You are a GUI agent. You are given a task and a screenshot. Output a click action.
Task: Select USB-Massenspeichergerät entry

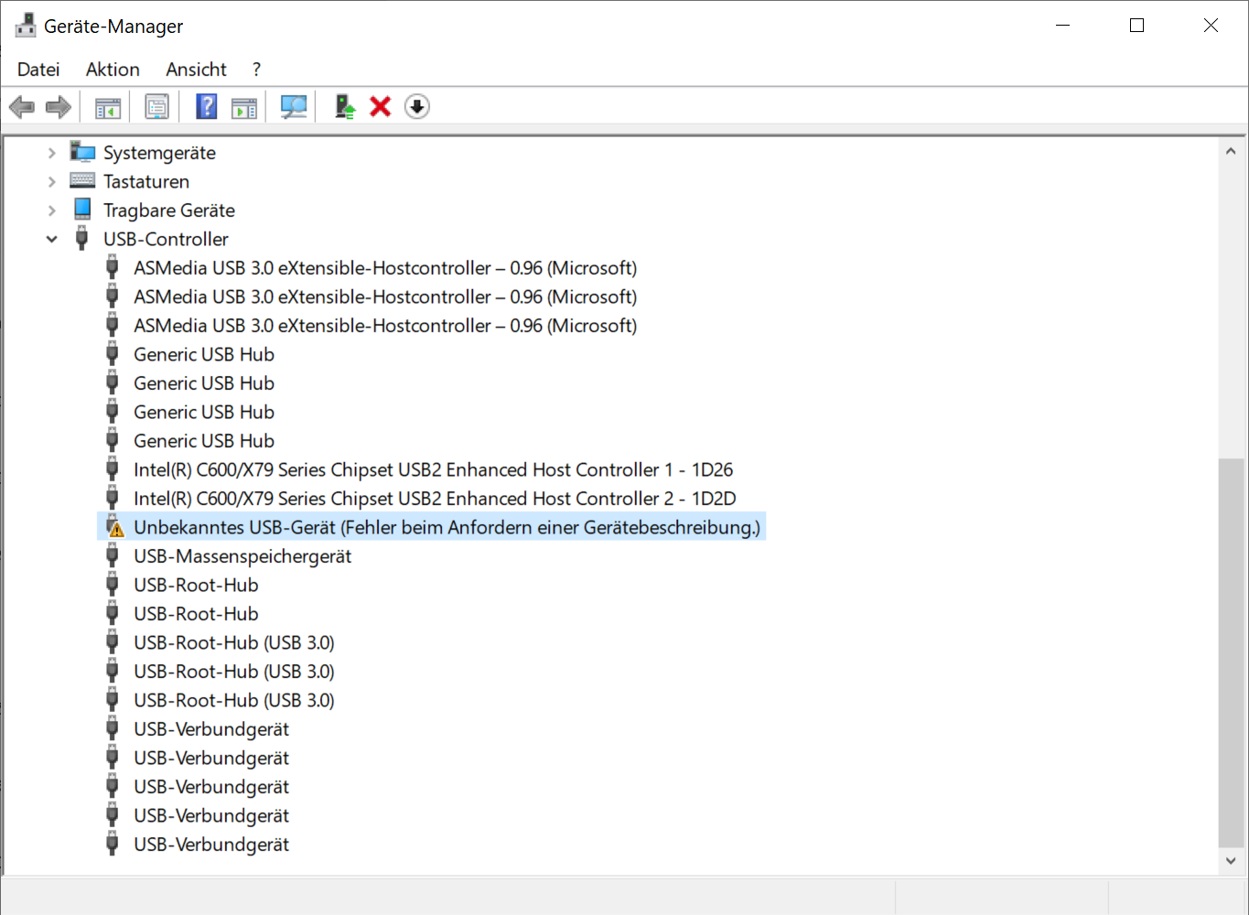(x=242, y=556)
